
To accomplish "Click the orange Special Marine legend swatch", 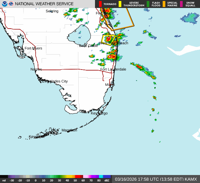I will (x=164, y=4).
